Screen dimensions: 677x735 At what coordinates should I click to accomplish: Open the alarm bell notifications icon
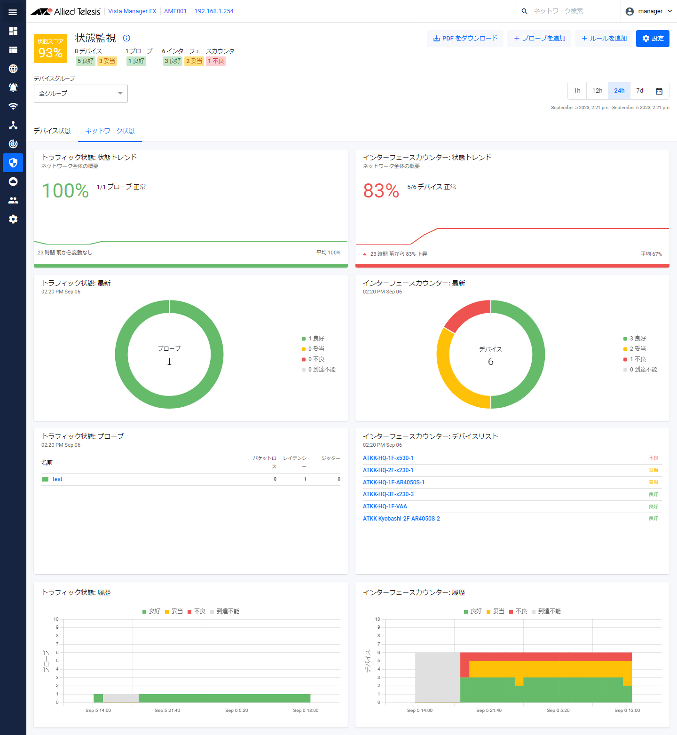13,87
